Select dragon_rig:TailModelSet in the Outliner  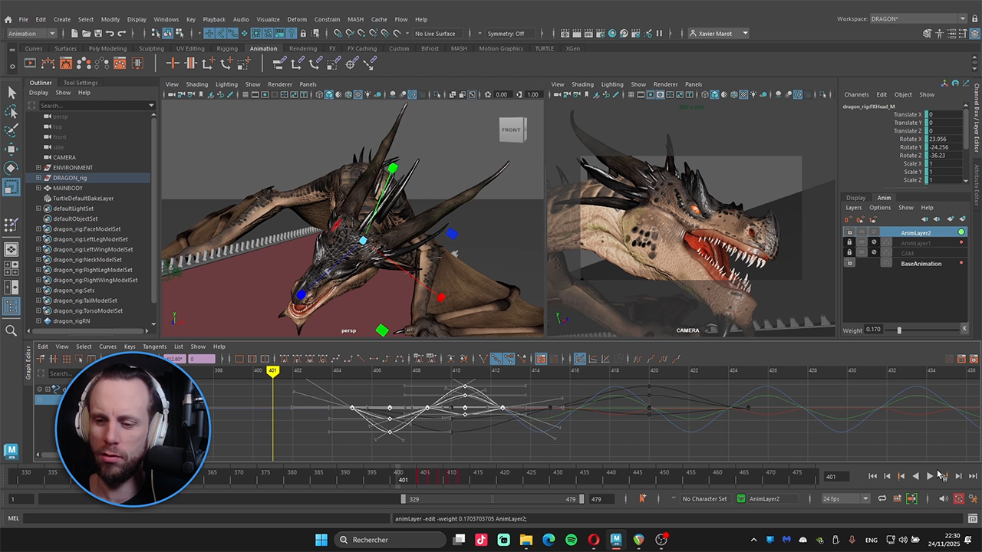pos(85,301)
